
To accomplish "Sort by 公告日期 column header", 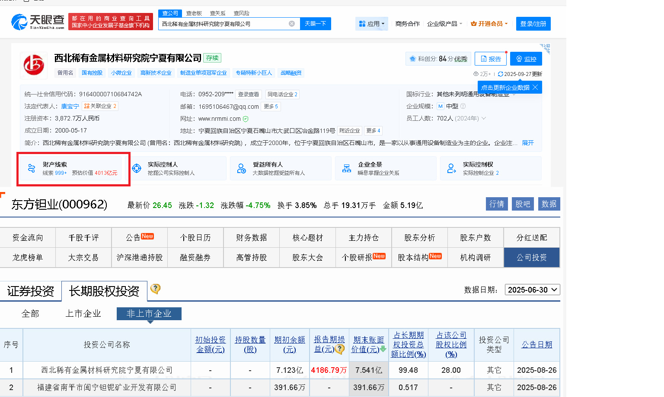I will (x=537, y=345).
